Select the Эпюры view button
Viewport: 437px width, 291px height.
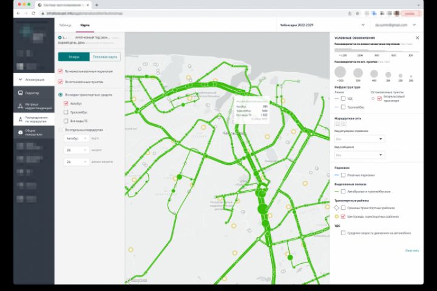click(x=74, y=57)
